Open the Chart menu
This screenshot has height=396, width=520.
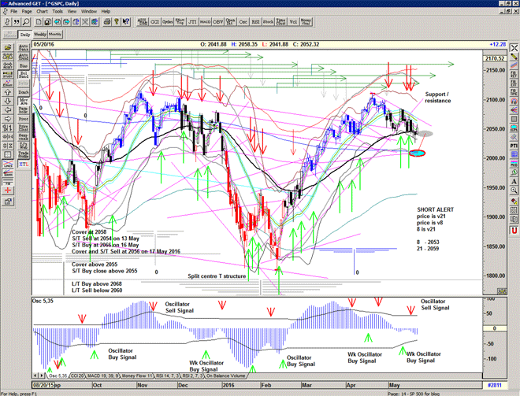click(x=42, y=12)
